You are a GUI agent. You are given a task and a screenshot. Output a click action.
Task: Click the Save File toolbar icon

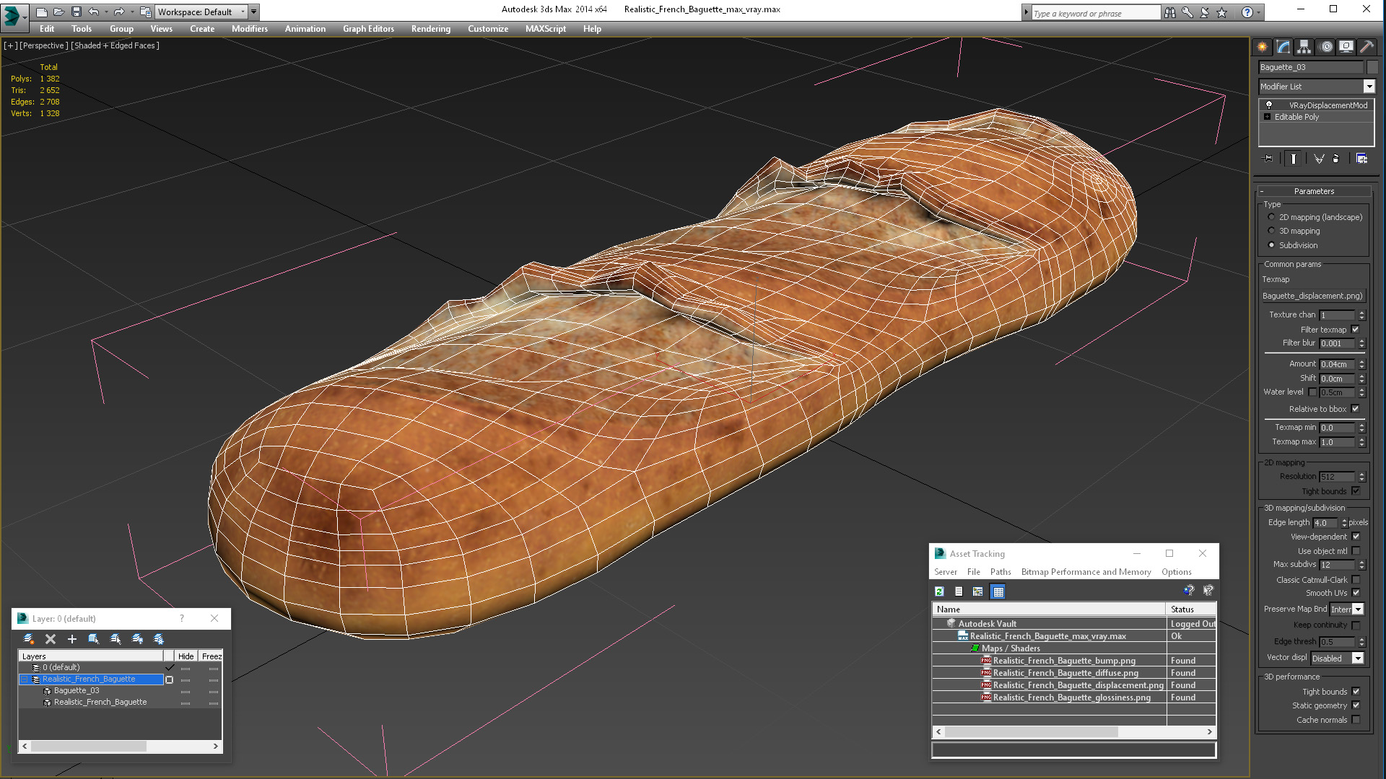[76, 12]
